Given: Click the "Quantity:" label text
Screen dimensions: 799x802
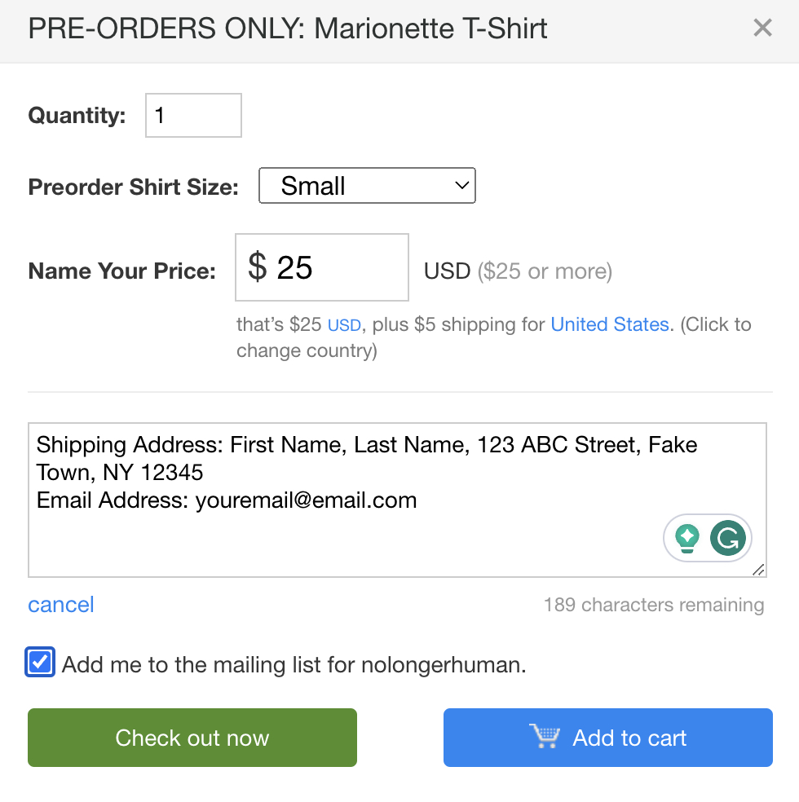Looking at the screenshot, I should coord(77,116).
